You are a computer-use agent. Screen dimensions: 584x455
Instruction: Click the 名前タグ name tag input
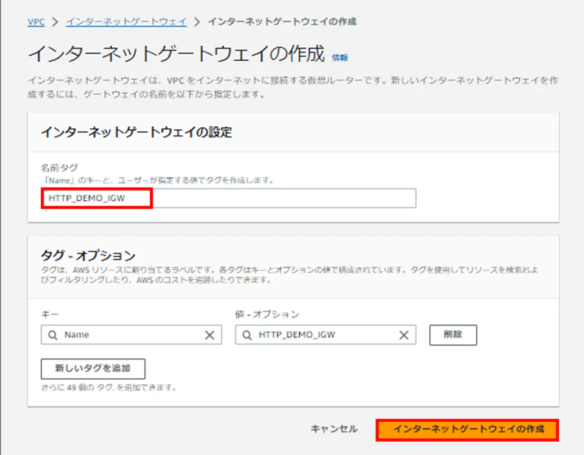pos(228,198)
